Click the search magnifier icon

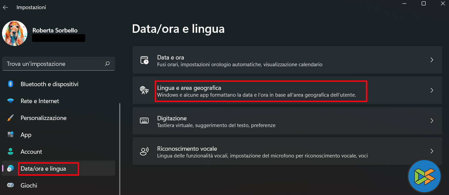point(107,64)
